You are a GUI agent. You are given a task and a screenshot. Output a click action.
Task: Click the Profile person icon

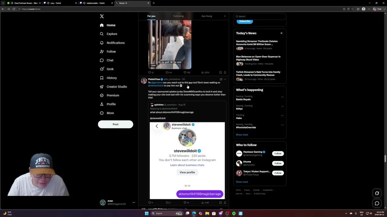click(x=102, y=104)
